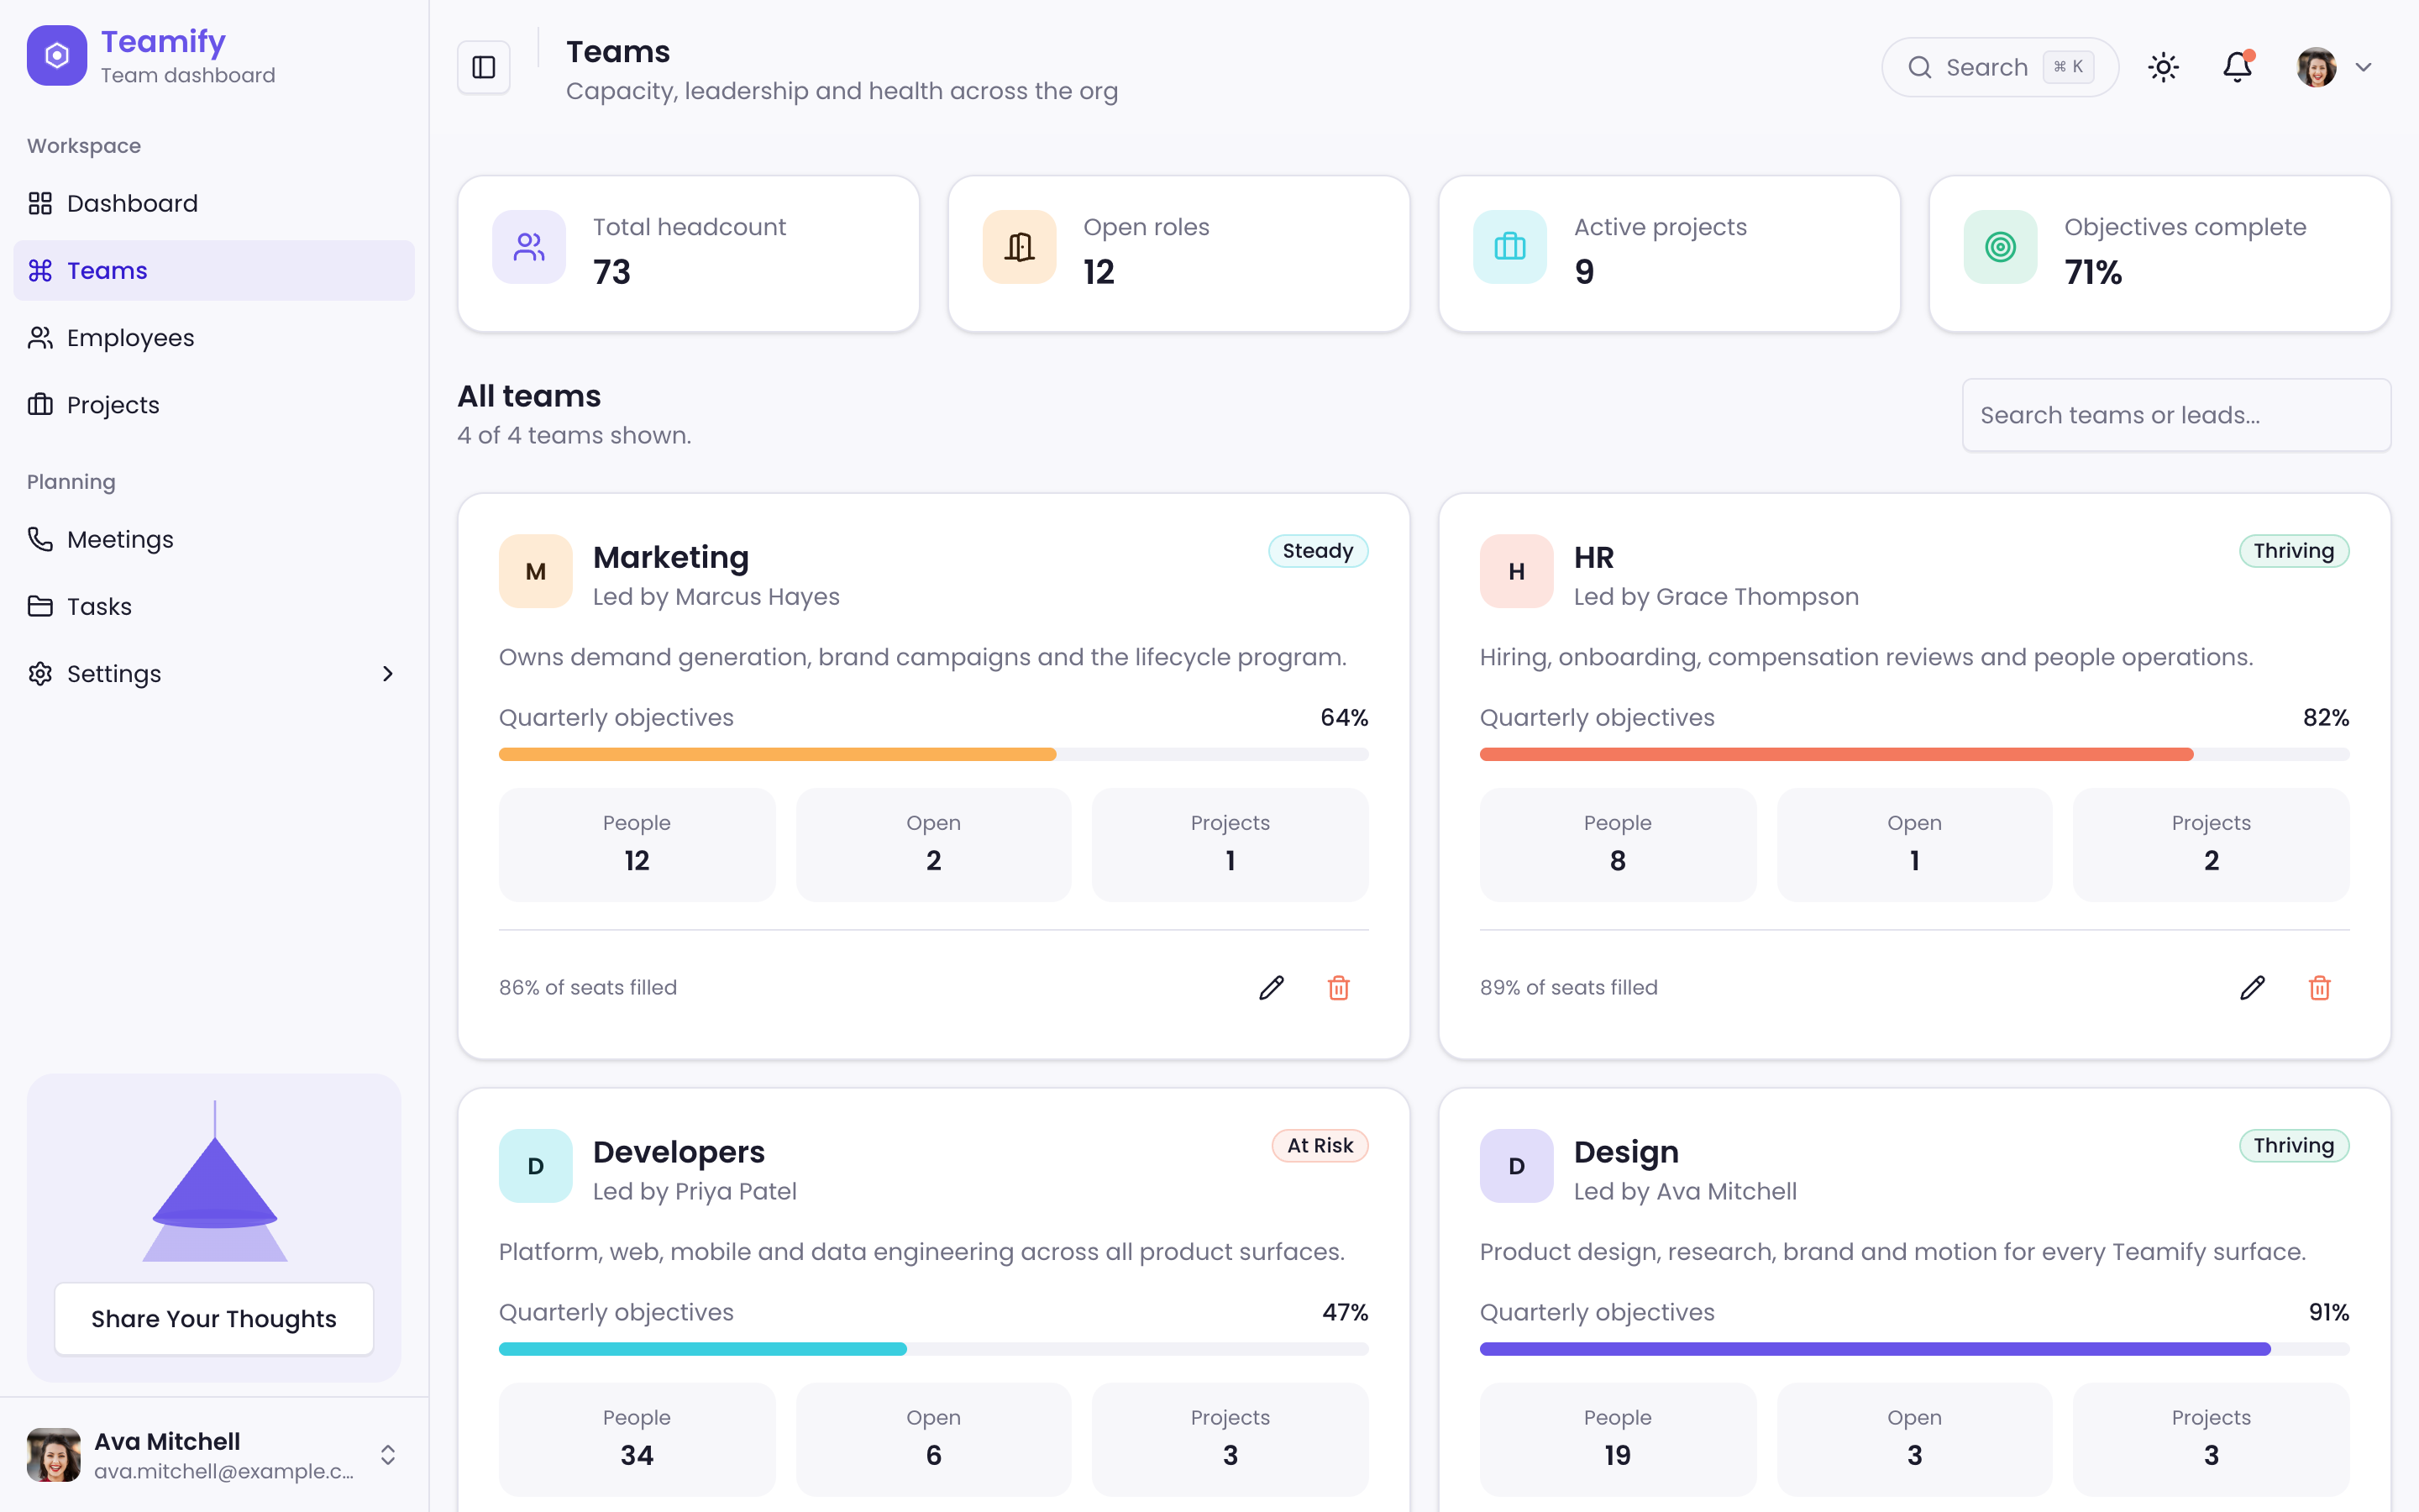Delete the HR team trash icon
Viewport: 2419px width, 1512px height.
tap(2319, 988)
